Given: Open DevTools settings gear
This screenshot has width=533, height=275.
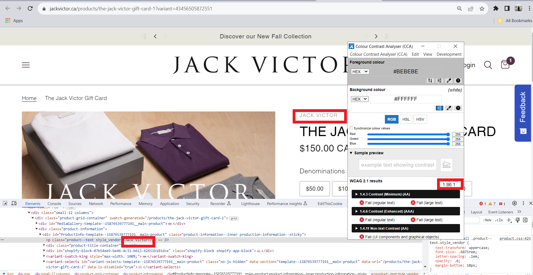Looking at the screenshot, I should pos(514,204).
